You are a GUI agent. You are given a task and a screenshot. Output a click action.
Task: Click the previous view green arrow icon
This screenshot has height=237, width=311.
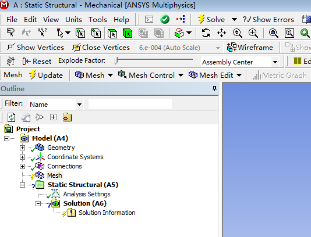coord(305,33)
